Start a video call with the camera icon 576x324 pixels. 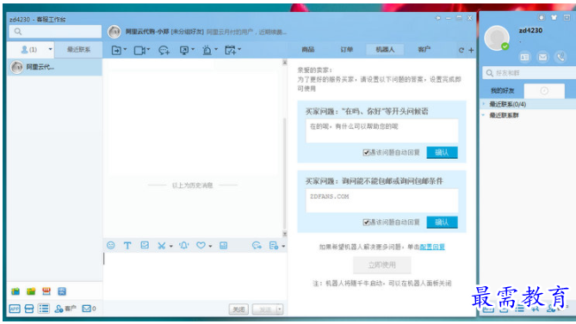[x=139, y=50]
